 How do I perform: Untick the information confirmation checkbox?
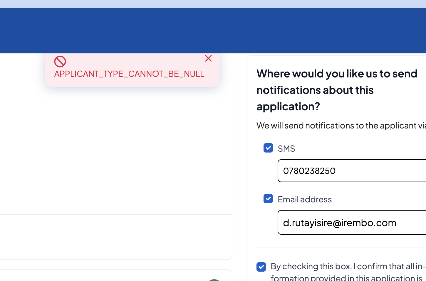coord(261,267)
